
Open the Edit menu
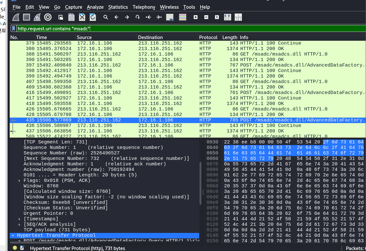30,7
